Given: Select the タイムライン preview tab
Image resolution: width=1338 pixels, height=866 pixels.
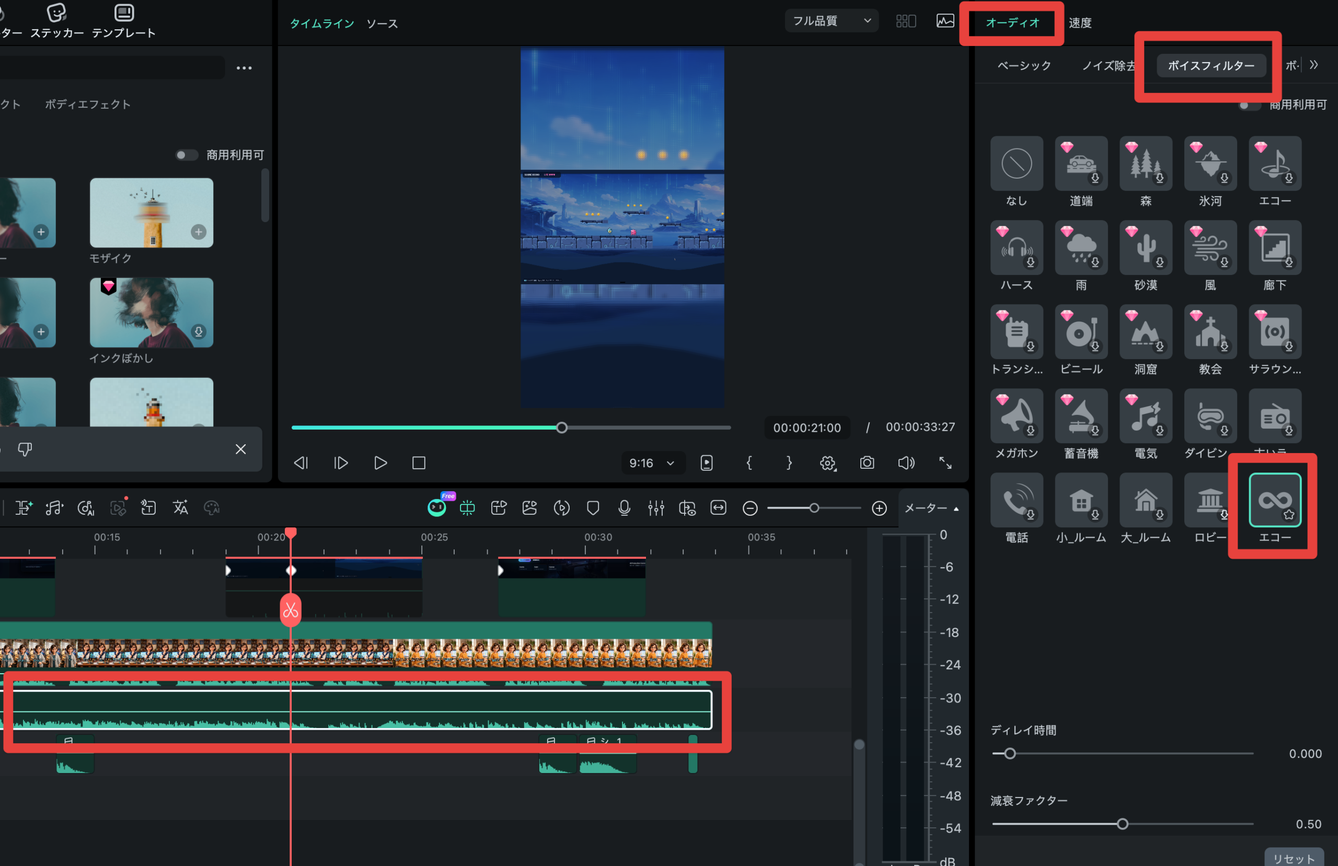Looking at the screenshot, I should [321, 23].
